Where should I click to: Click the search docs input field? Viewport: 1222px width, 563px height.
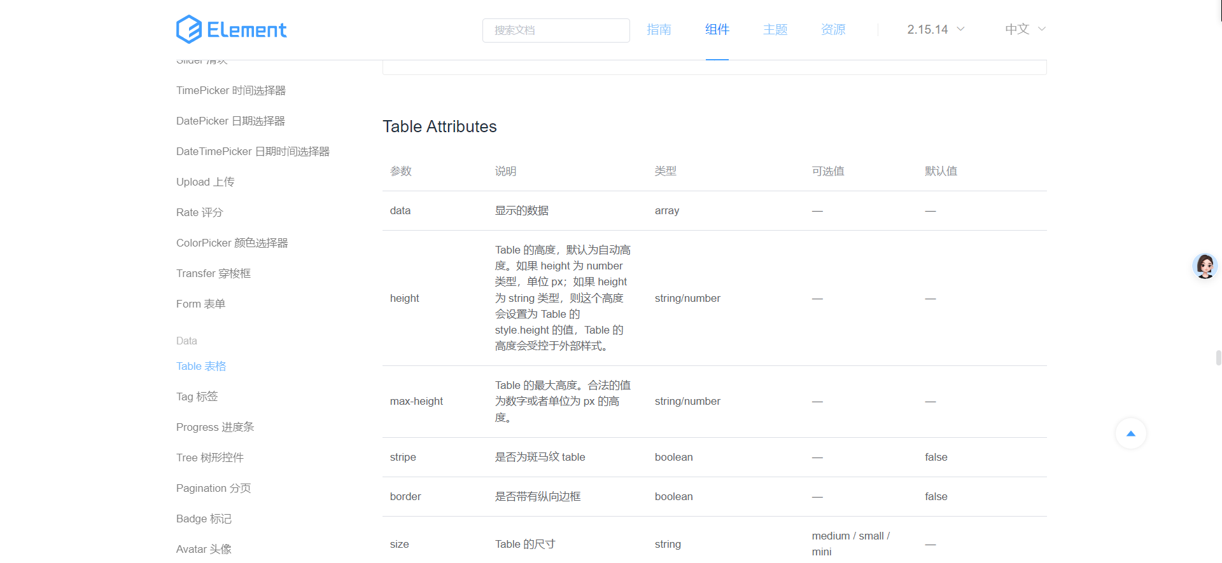[556, 31]
